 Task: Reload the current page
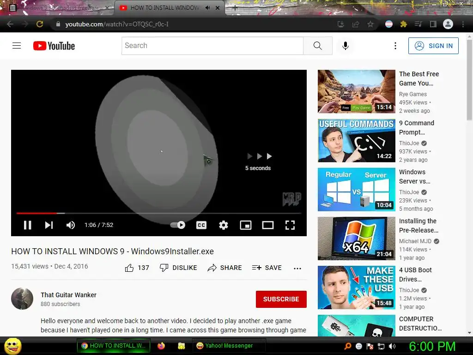coord(40,24)
